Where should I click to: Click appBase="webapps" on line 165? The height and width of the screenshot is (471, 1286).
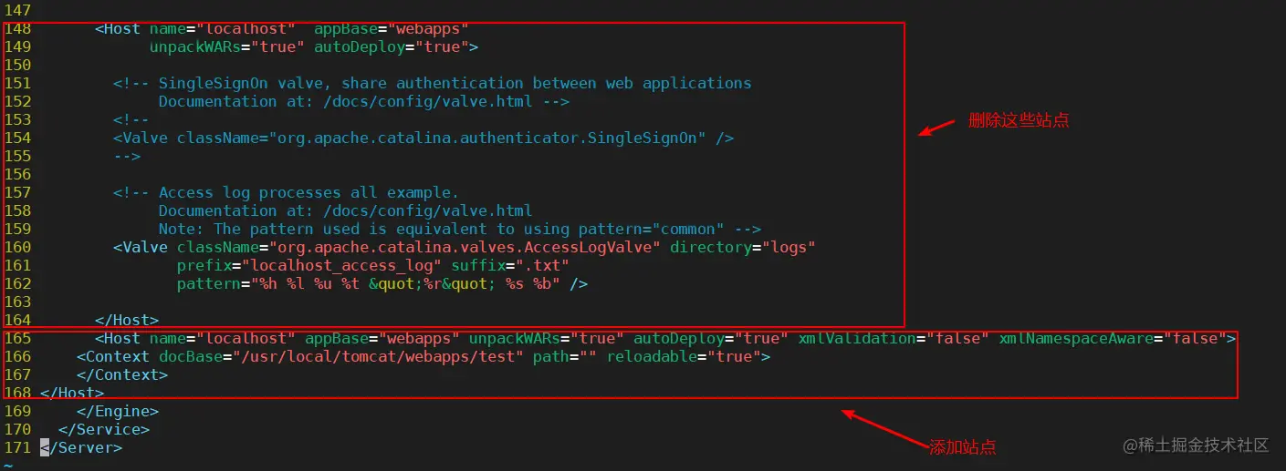point(382,338)
